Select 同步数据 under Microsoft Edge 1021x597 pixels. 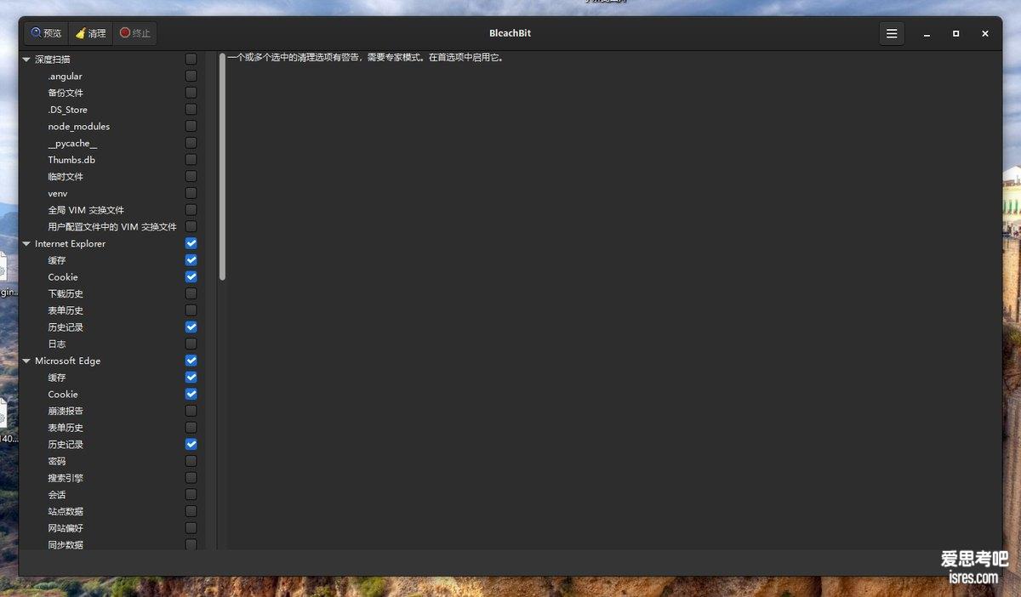[x=66, y=545]
